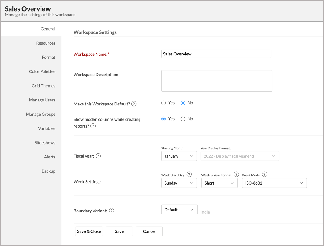Click the Workspace Description text area
Viewport: 324px width, 246px height.
tap(216, 81)
